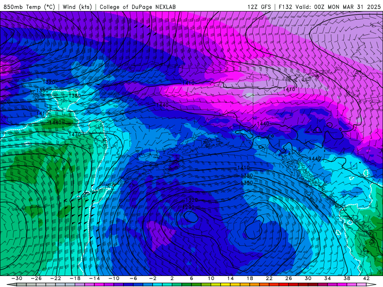Click the '30' colorbar scale label
Screen dimensions: 383x287
pos(308,278)
